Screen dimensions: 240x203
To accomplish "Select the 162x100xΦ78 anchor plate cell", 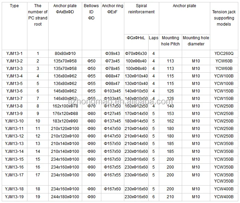I will (x=65, y=106).
